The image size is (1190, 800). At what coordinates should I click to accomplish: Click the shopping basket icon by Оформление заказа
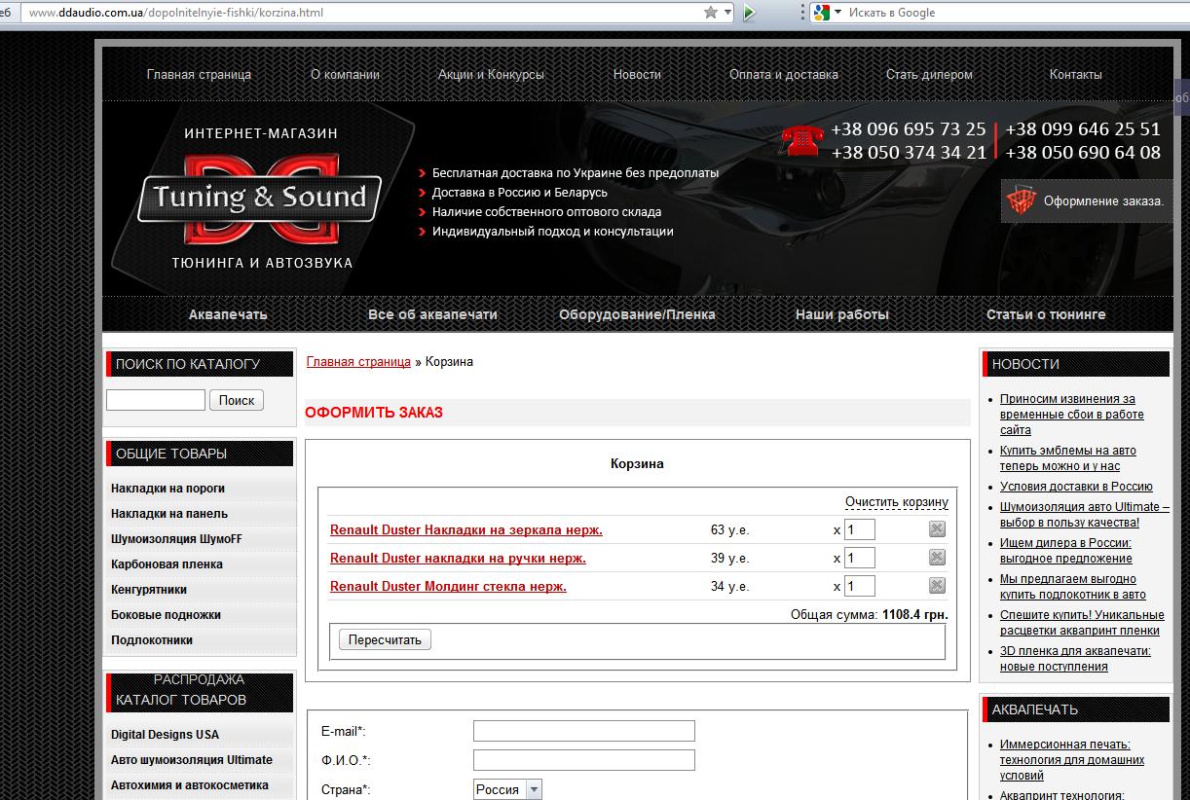[1021, 201]
